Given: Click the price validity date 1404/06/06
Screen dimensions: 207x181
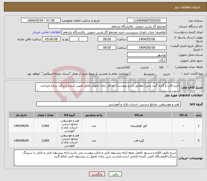Looking at the screenshot, I should click(147, 47).
